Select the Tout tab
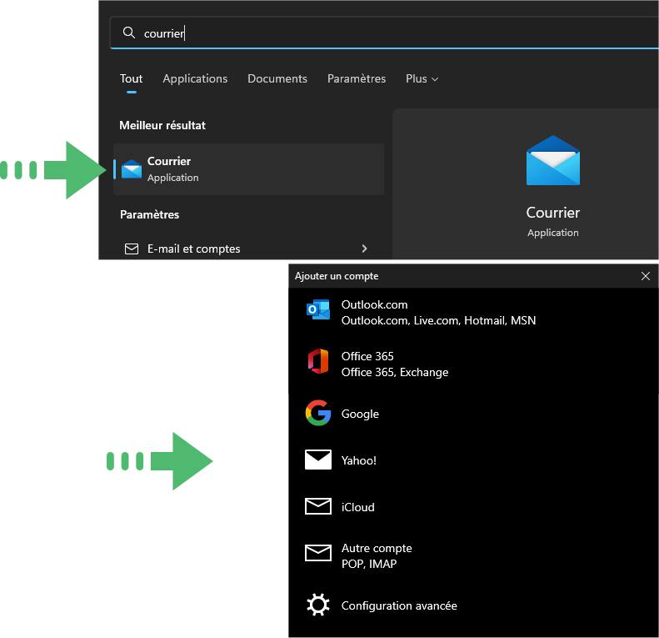 click(131, 78)
